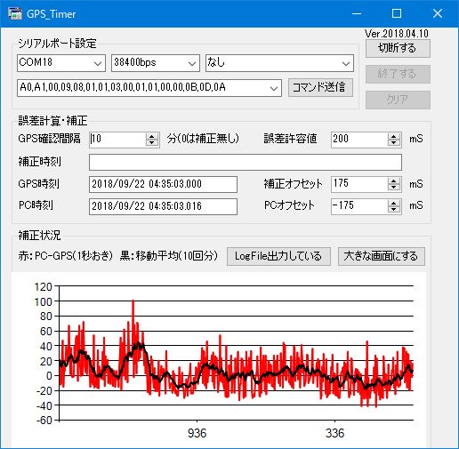Decrease PCオフセット with down arrow

pos(394,210)
